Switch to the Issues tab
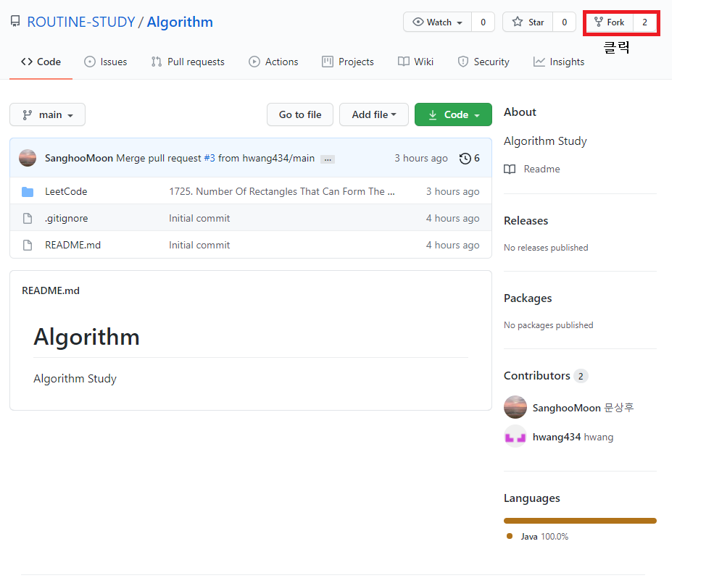 [x=106, y=62]
